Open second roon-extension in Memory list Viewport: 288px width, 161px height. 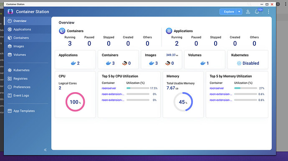[221, 100]
